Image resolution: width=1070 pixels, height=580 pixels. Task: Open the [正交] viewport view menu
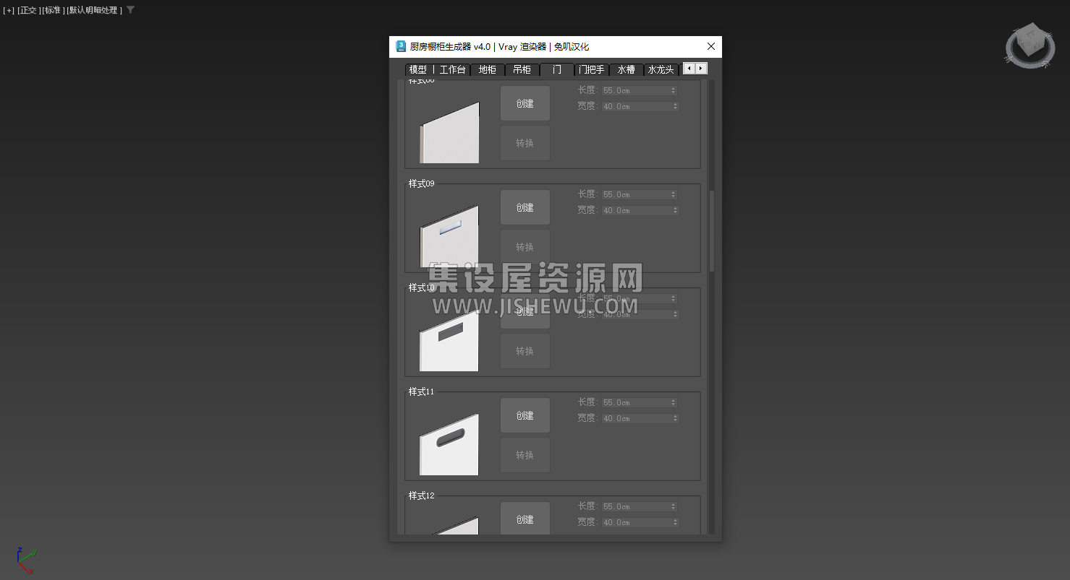(x=28, y=10)
